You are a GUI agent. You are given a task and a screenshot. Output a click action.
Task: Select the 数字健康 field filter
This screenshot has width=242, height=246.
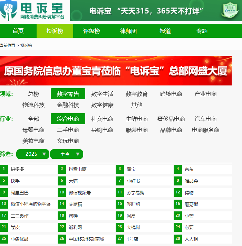103,105
